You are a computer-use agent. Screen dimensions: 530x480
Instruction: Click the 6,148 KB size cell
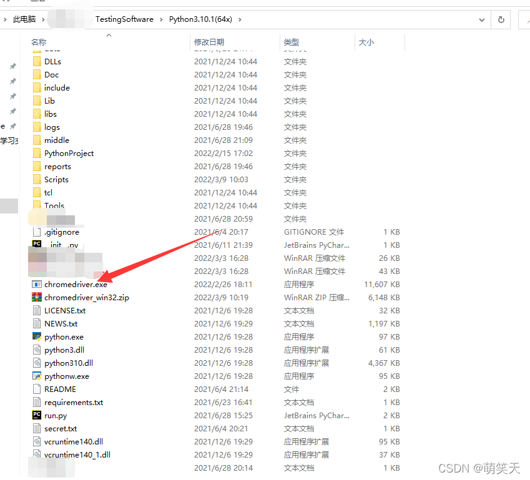pyautogui.click(x=384, y=298)
